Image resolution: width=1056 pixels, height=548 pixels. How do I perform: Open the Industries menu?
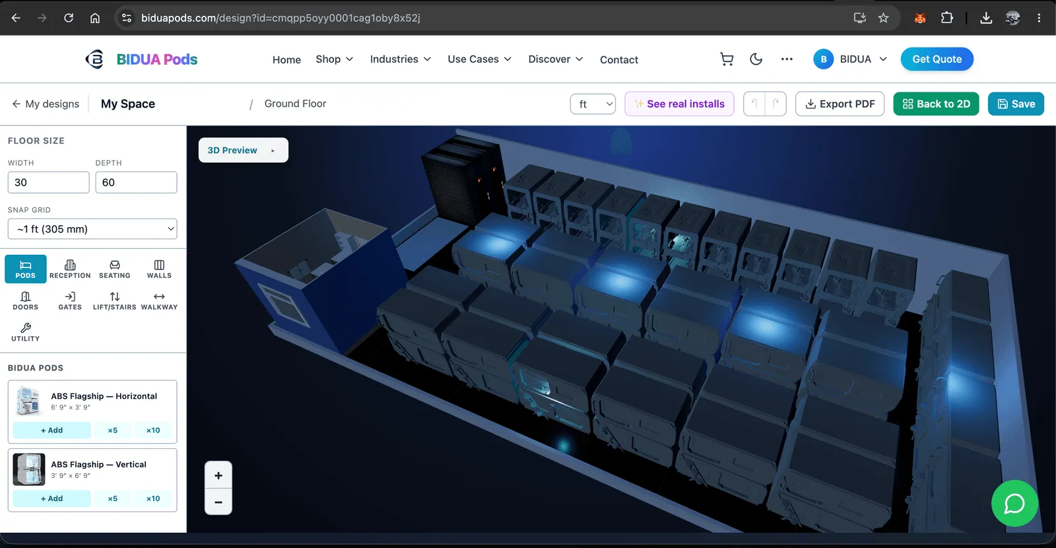click(x=400, y=59)
